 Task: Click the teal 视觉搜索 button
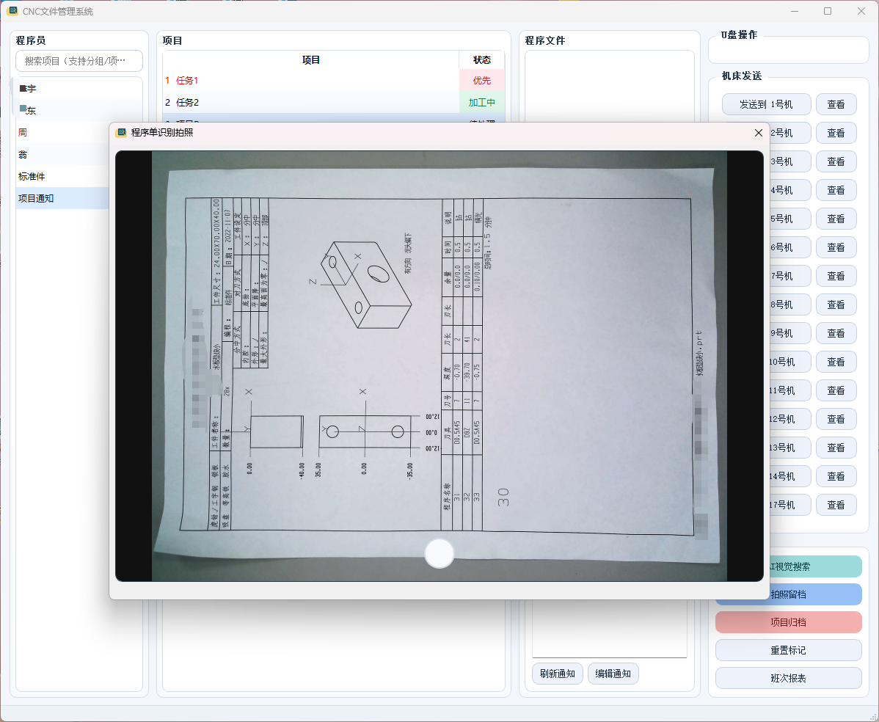(816, 566)
